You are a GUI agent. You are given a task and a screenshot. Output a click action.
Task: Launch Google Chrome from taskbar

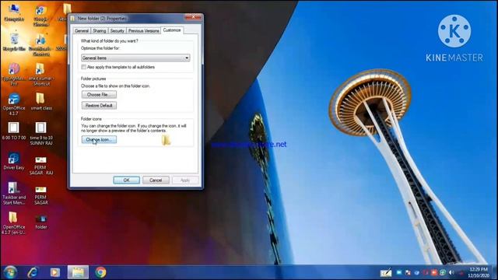pos(100,272)
